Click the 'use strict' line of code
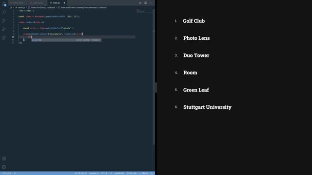Screen dimensions: 312x175 click(26, 11)
